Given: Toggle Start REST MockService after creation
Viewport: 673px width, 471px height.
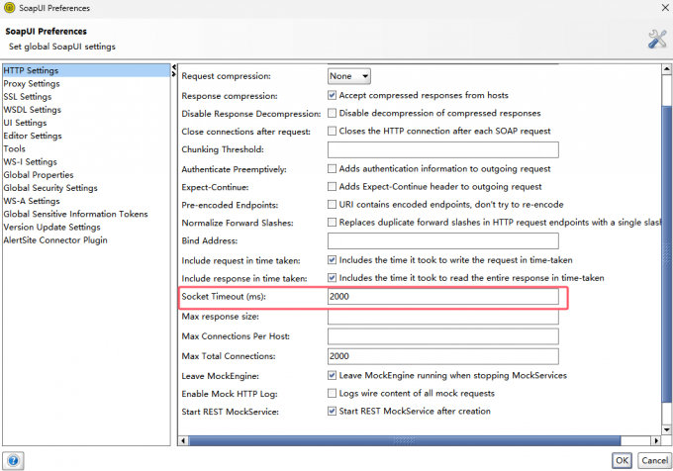Looking at the screenshot, I should coord(332,411).
